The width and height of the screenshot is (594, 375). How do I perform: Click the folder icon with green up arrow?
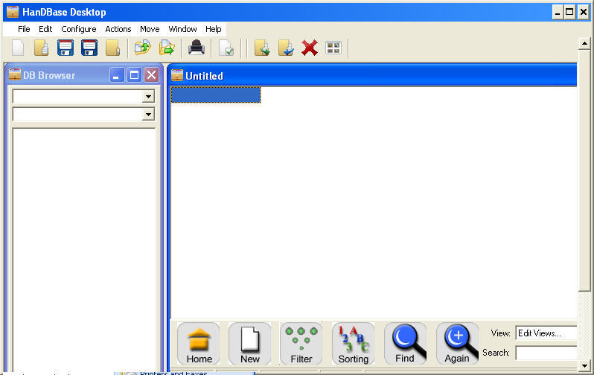tap(143, 48)
